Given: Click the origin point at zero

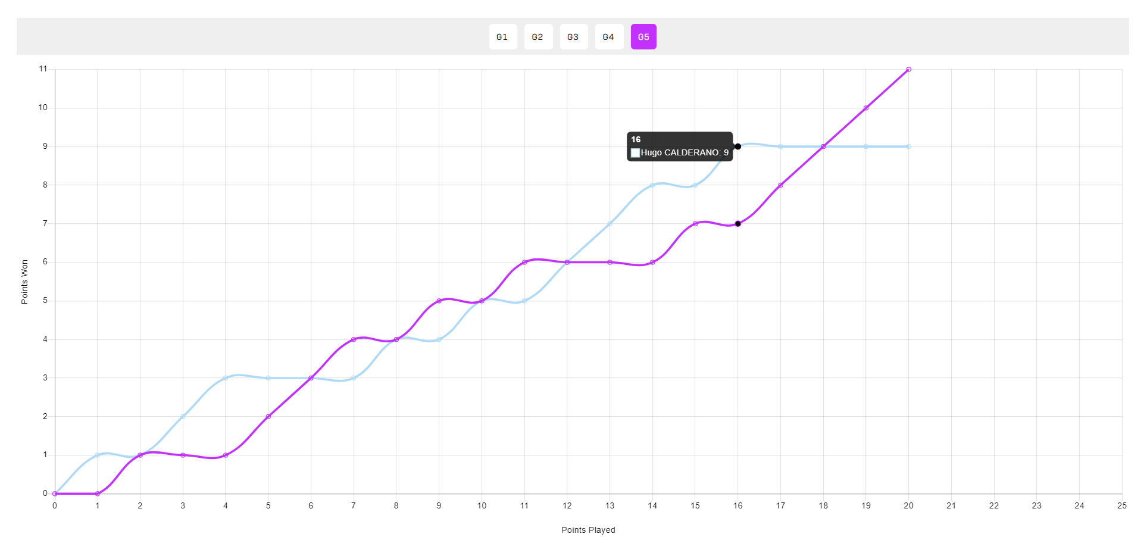Looking at the screenshot, I should (x=55, y=494).
